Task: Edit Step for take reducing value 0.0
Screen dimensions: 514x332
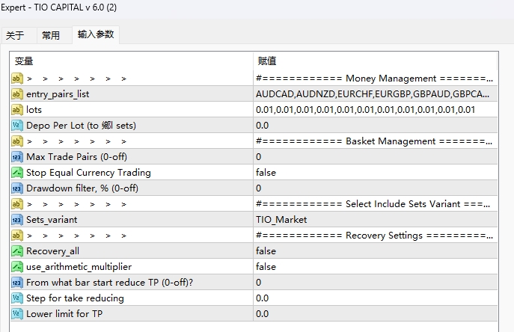Action: pos(376,298)
